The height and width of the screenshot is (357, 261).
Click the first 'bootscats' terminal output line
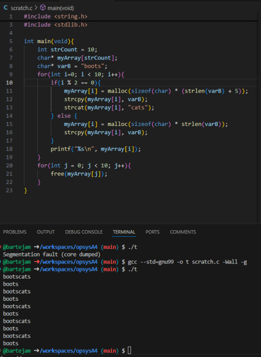coord(17,277)
